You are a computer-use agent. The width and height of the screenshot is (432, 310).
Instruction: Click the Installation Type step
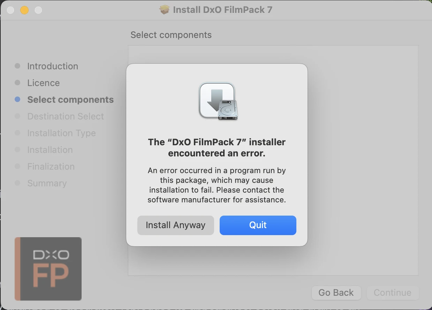[x=61, y=133]
